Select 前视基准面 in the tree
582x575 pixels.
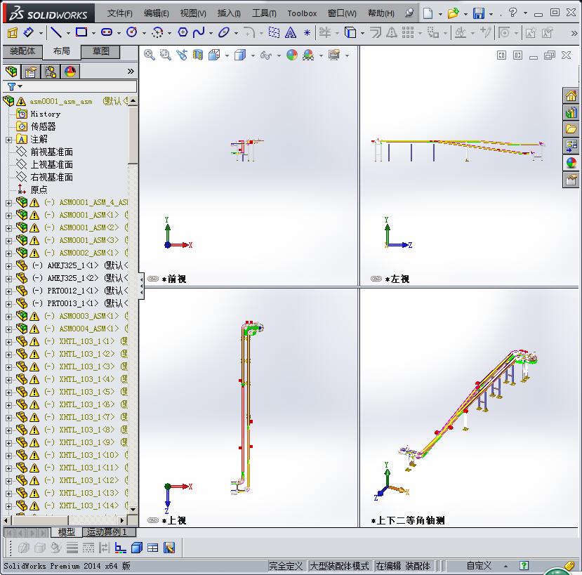pos(51,152)
